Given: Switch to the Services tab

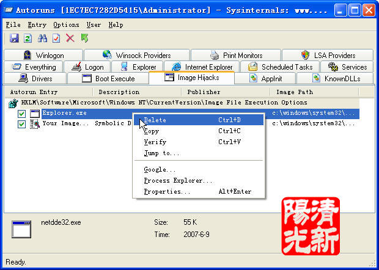Looking at the screenshot, I should (x=347, y=67).
